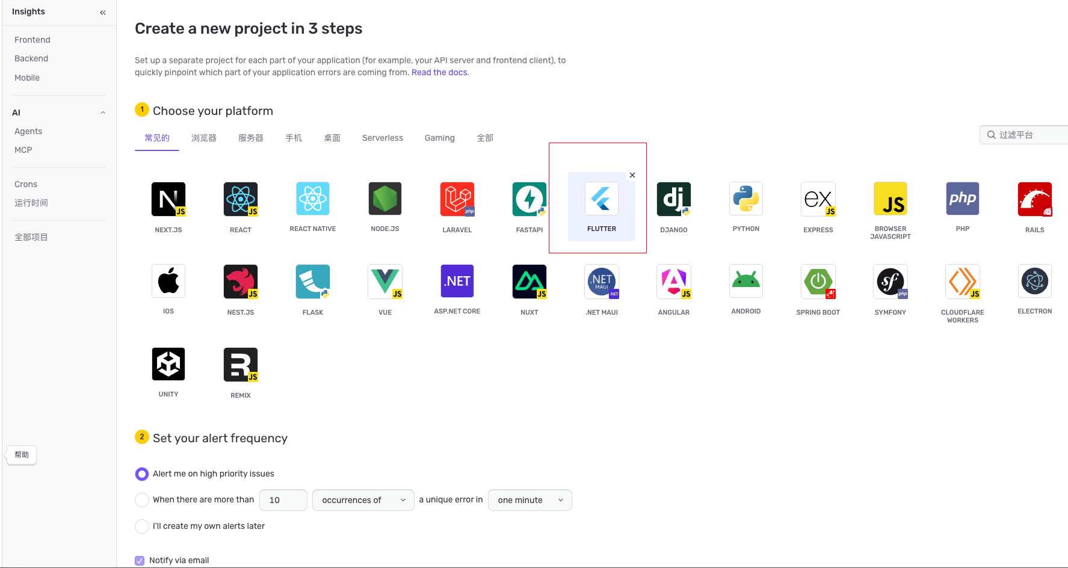Switch to the 常见的 platform tab
The width and height of the screenshot is (1068, 568).
pos(157,138)
